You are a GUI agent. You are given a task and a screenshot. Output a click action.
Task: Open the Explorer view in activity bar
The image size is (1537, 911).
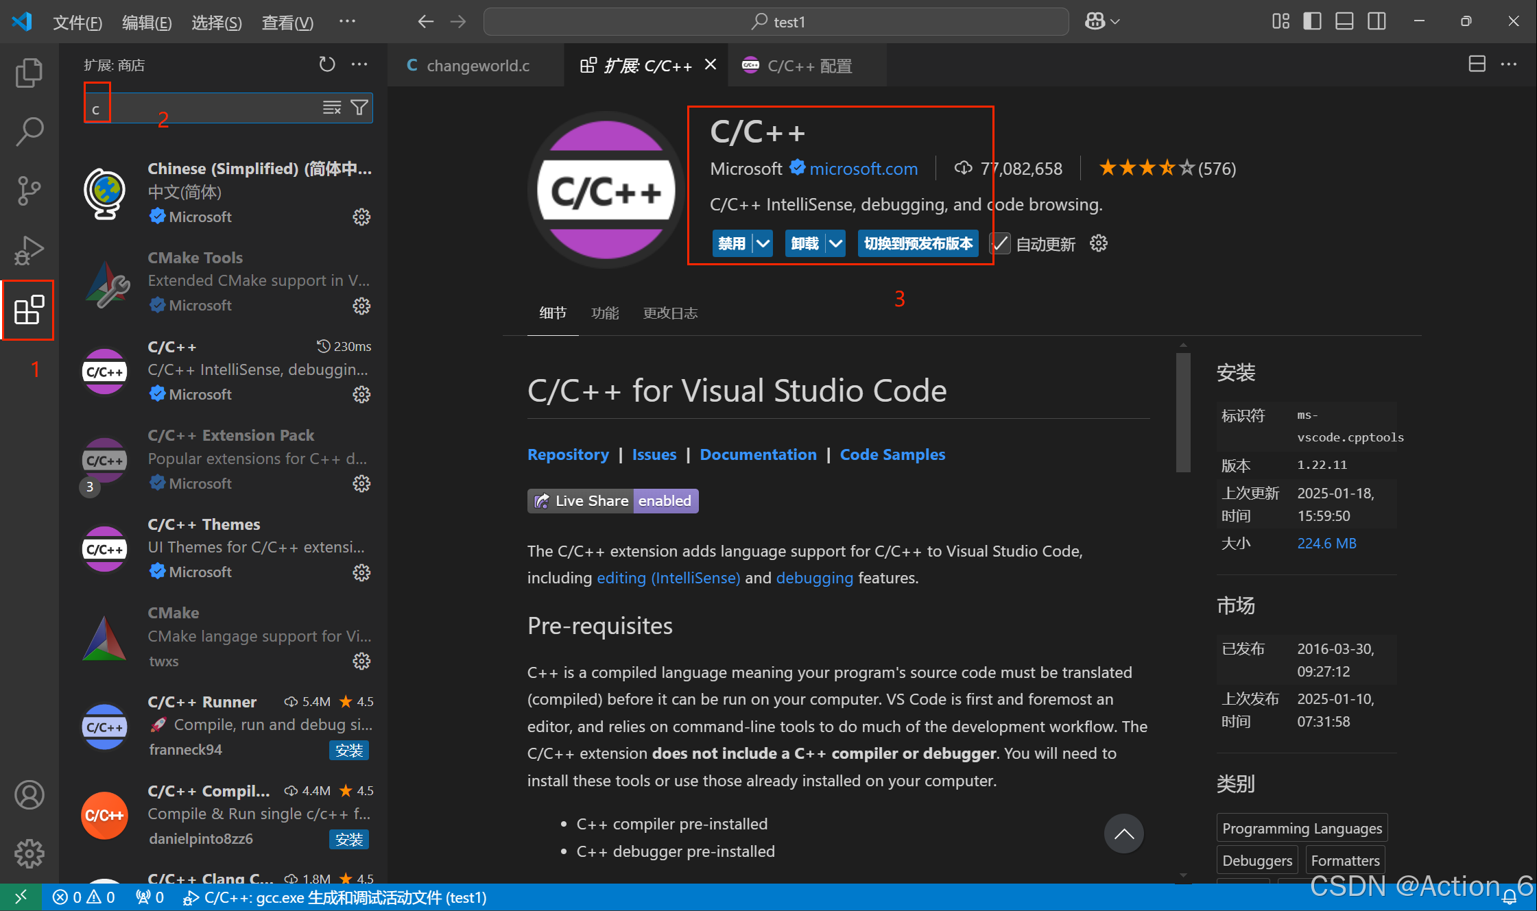29,73
